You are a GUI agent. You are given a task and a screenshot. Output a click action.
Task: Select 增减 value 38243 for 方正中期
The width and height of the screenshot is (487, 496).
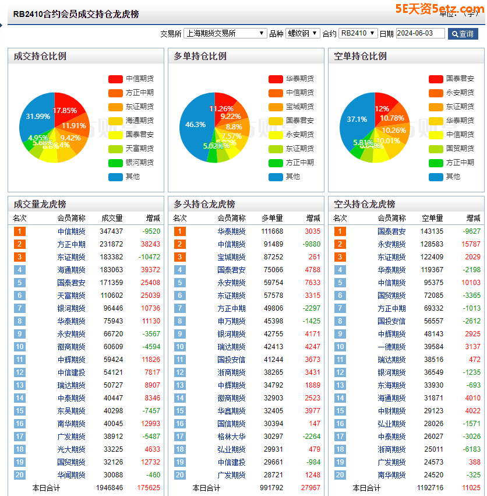tap(150, 244)
